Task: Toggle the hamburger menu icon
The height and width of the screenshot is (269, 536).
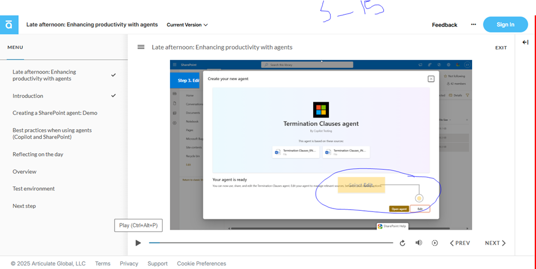Action: pyautogui.click(x=141, y=47)
